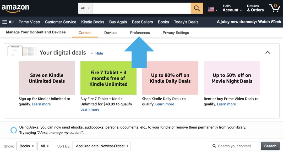Select Today's Deals in the navigation bar

[186, 22]
